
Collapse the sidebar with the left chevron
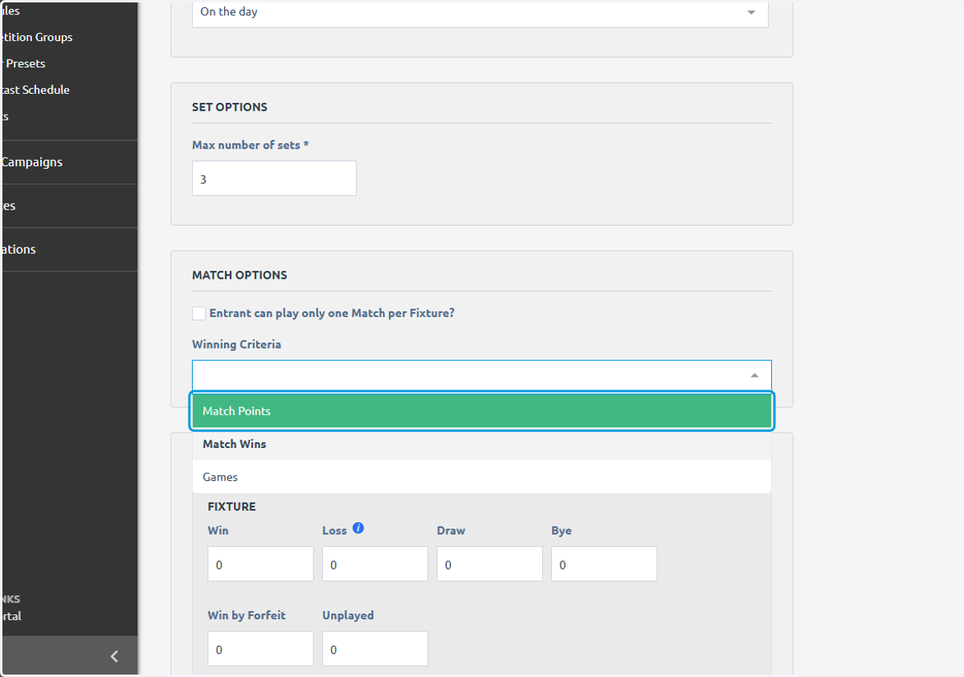coord(114,656)
